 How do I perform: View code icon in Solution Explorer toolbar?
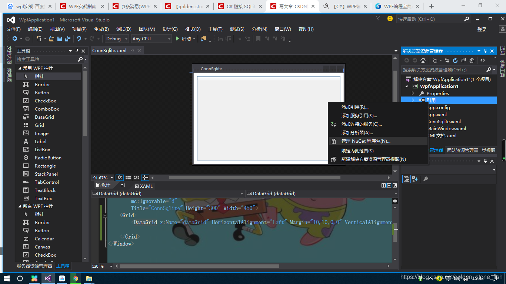tap(483, 60)
